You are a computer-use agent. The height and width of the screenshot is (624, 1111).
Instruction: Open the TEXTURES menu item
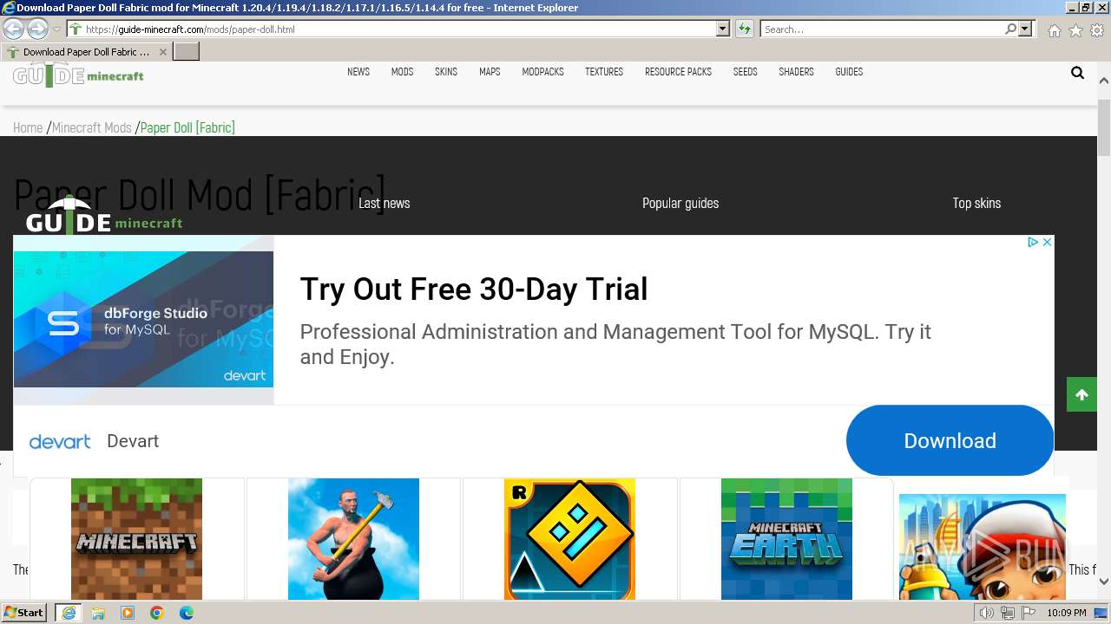[604, 72]
